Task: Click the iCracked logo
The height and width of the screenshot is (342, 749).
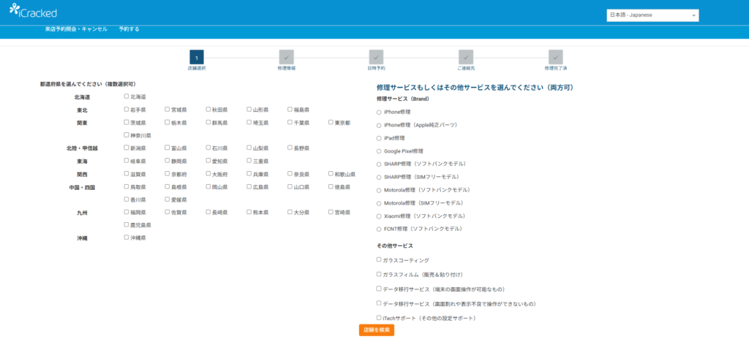Action: point(33,11)
